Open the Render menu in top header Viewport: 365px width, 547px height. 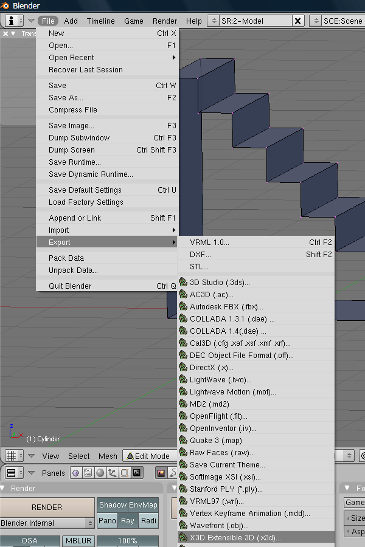coord(165,21)
